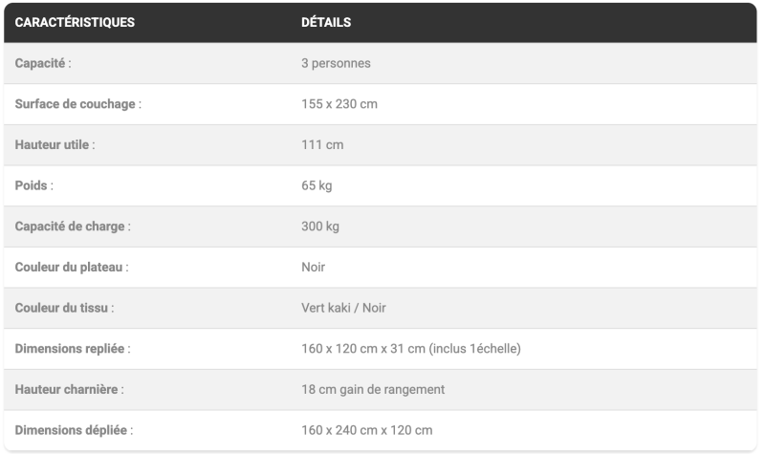765x454 pixels.
Task: Click the Noir plateau color value
Action: tap(315, 268)
